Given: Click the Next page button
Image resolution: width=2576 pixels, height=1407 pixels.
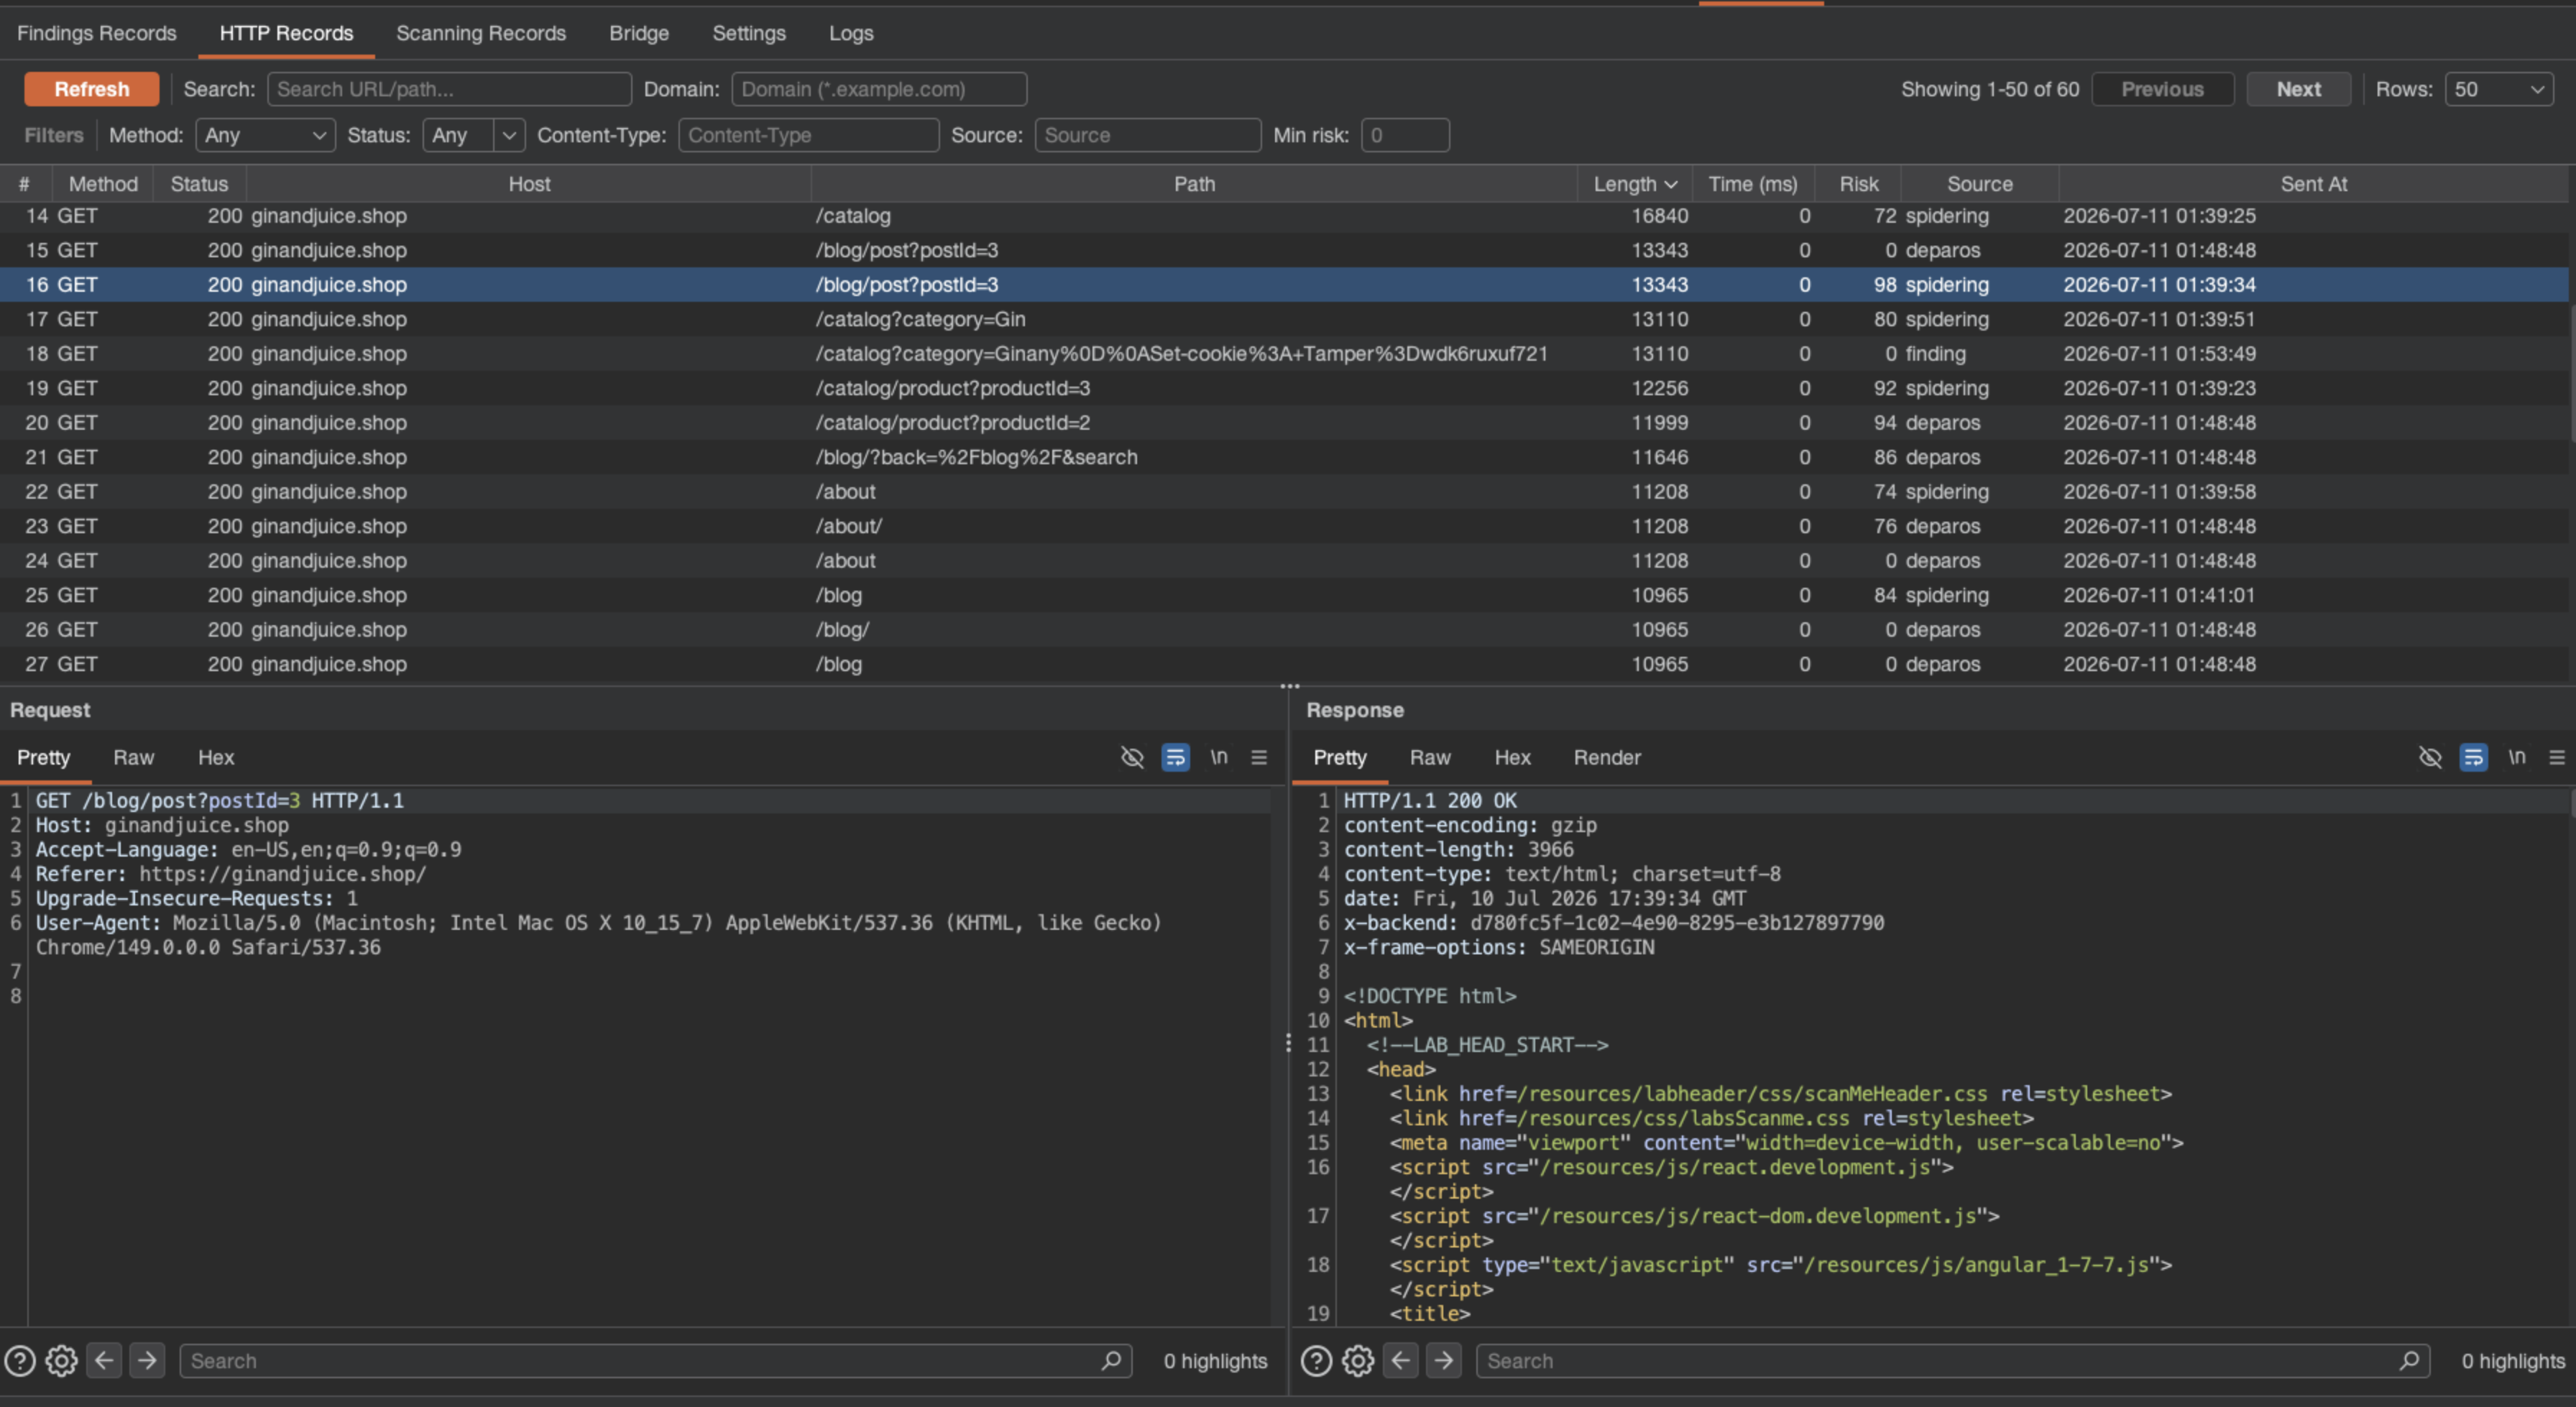Looking at the screenshot, I should pos(2298,89).
